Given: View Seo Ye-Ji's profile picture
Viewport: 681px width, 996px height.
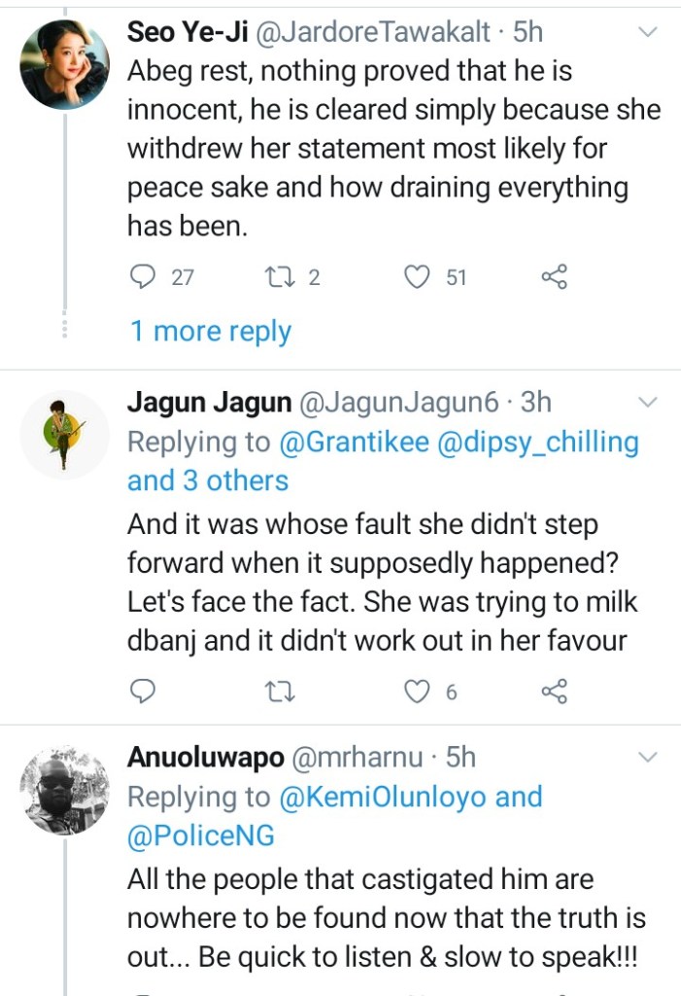Looking at the screenshot, I should click(x=65, y=64).
